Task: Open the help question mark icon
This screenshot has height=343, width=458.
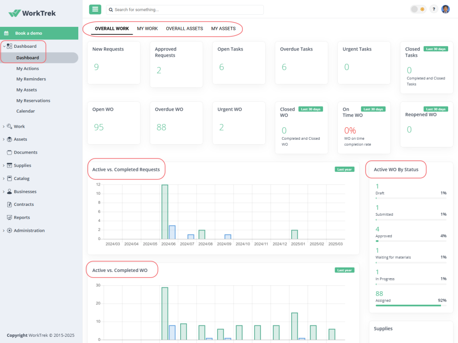Action: (x=433, y=8)
